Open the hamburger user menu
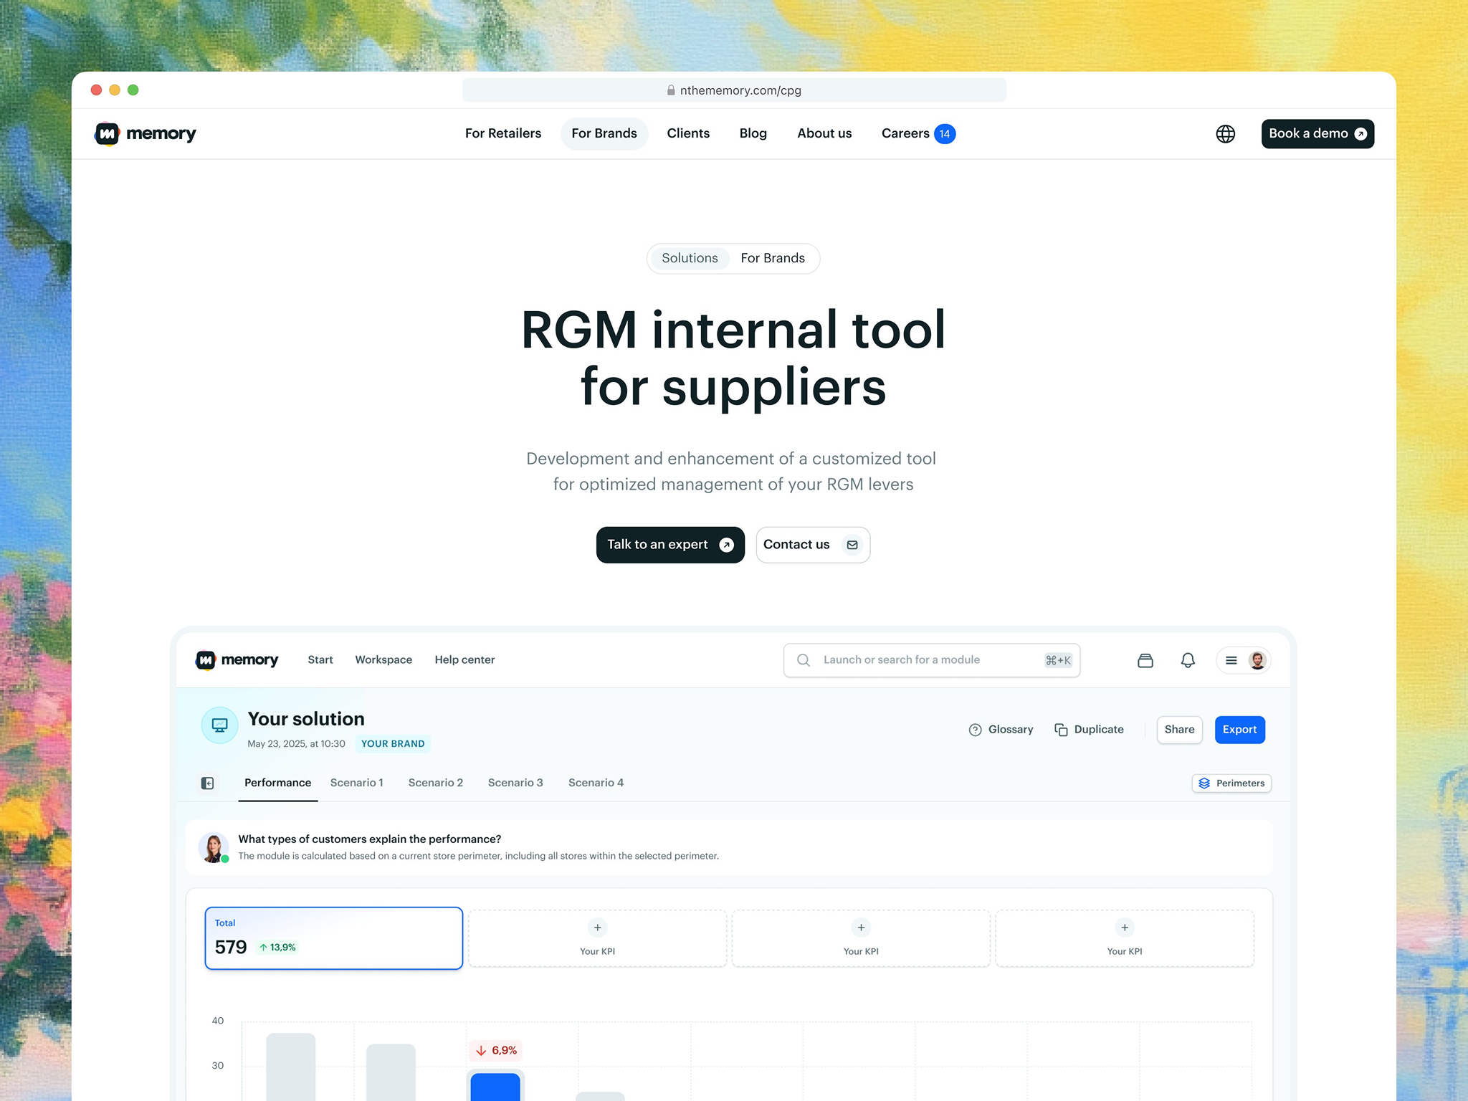1468x1101 pixels. 1243,660
